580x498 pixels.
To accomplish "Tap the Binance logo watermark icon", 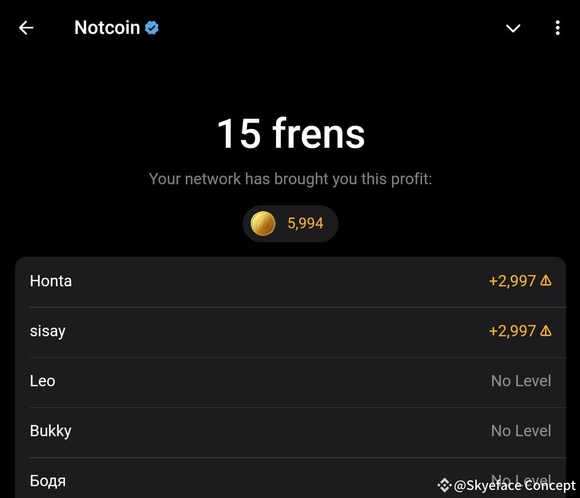I will pyautogui.click(x=444, y=486).
